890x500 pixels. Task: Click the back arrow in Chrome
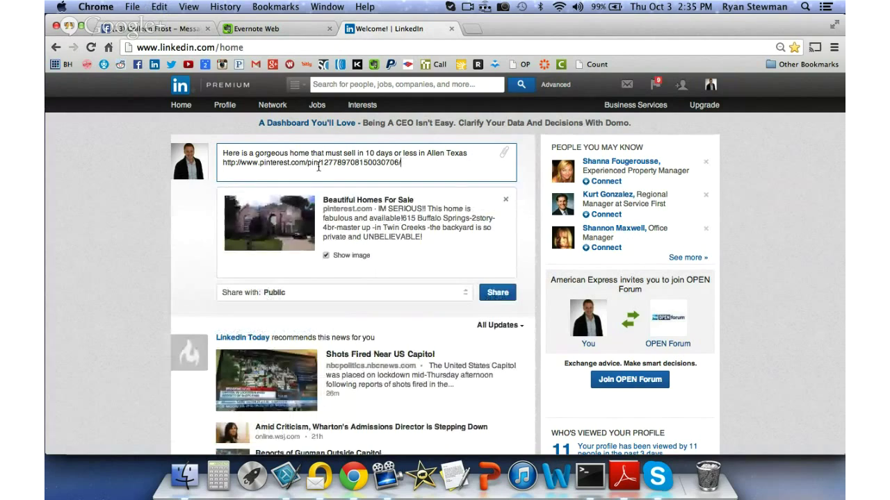coord(56,47)
